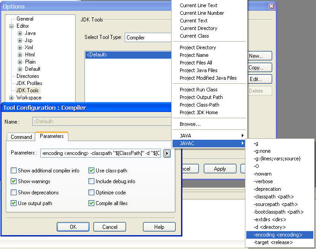The height and width of the screenshot is (249, 316).
Task: Select -classpath <path> javac option
Action: click(x=280, y=197)
